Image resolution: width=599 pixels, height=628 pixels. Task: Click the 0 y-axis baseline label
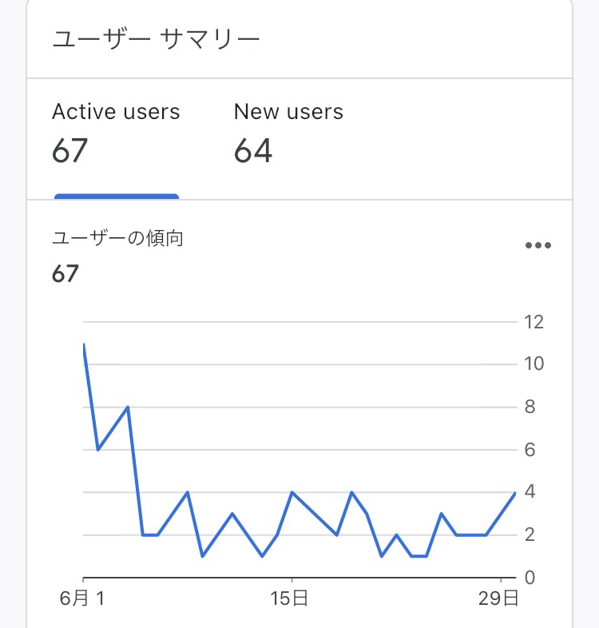(530, 578)
